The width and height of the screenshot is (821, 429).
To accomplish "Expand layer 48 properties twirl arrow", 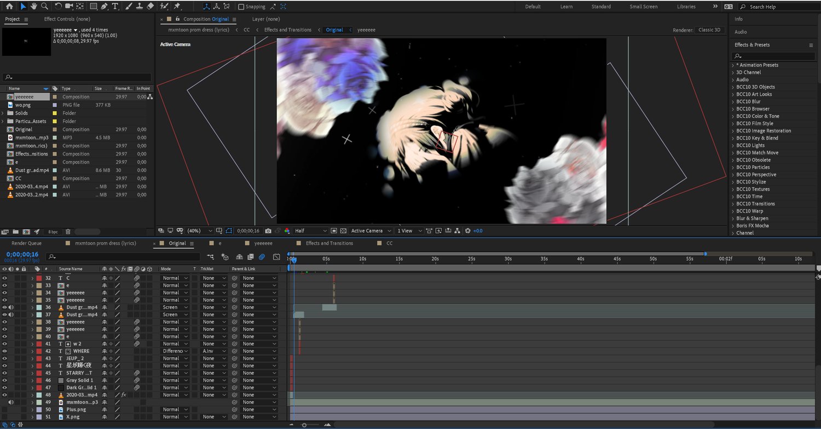I will coord(32,395).
